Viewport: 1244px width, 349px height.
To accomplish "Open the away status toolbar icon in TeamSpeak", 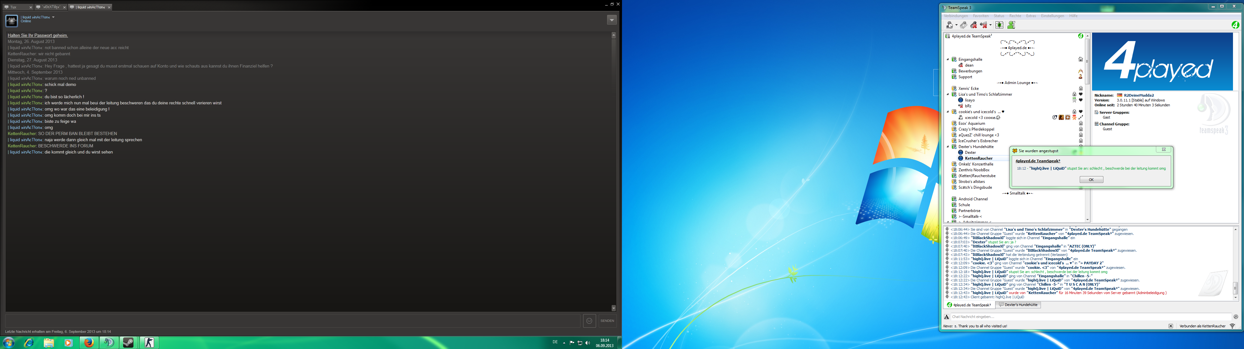I will point(950,25).
